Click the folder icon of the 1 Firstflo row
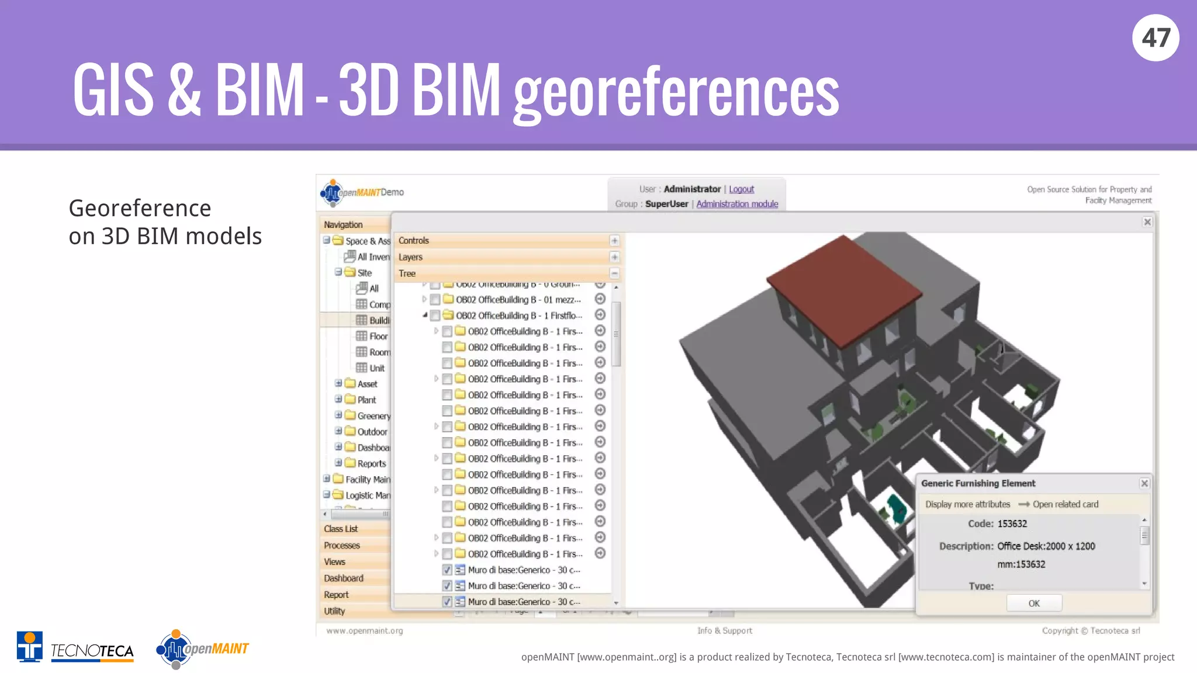Screen dimensions: 1197x673 coord(448,315)
